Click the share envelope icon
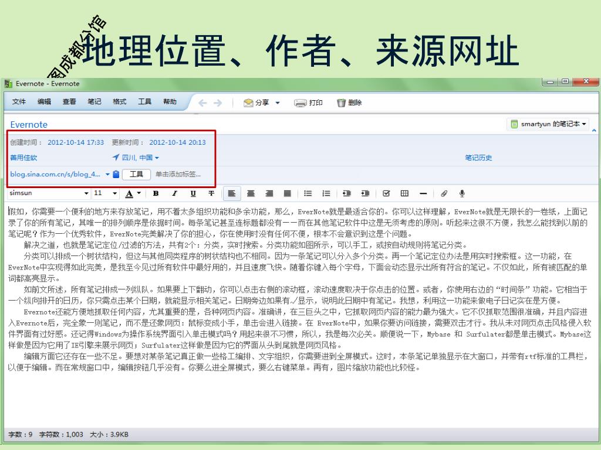The height and width of the screenshot is (450, 601). coord(248,103)
